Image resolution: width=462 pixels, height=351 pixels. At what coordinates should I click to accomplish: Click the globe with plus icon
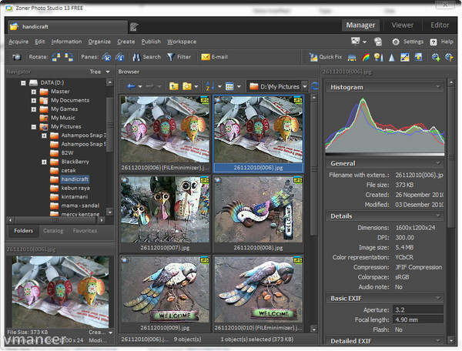click(436, 57)
